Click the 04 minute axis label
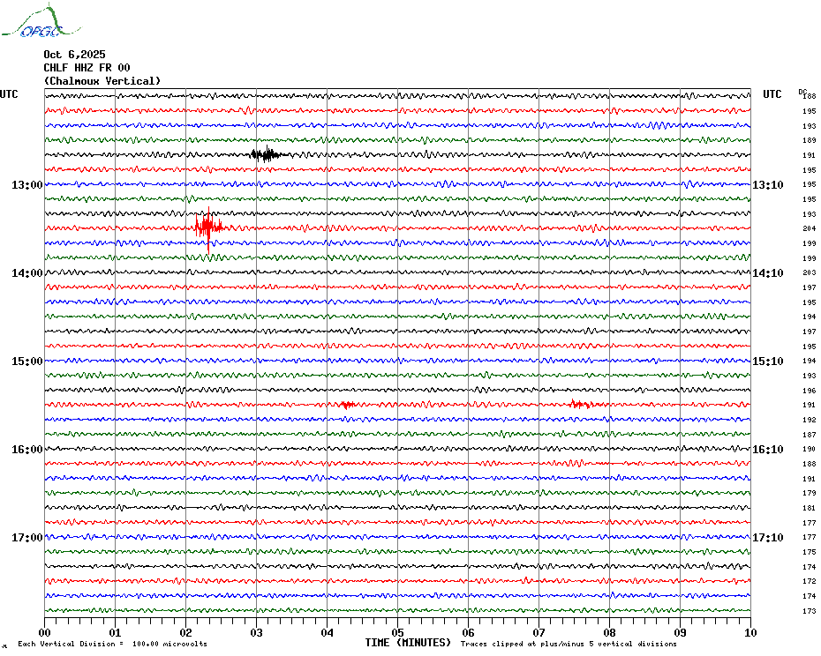The width and height of the screenshot is (821, 656). tap(328, 633)
